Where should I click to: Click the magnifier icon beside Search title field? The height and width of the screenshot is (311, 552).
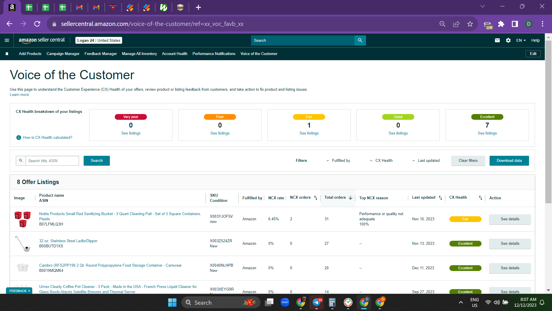(21, 161)
